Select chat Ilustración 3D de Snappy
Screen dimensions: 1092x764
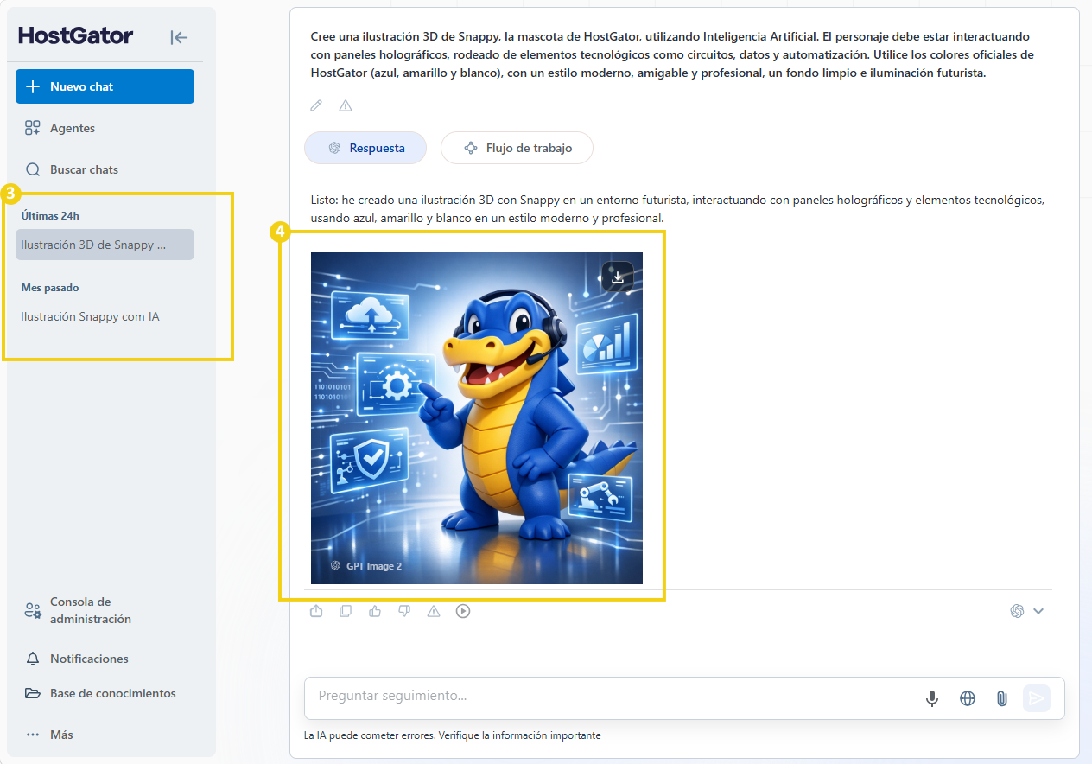coord(105,245)
